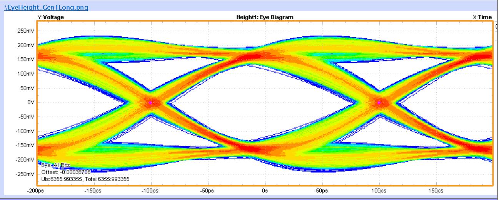This screenshot has width=499, height=200.
Task: Click the 100mV voltage axis label
Action: [26, 74]
